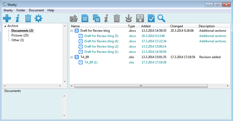Collapse the TA_89 revision list
Screen dimensions: 233x121
point(72,57)
